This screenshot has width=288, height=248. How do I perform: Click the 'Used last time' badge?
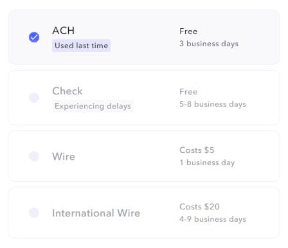[x=81, y=46]
